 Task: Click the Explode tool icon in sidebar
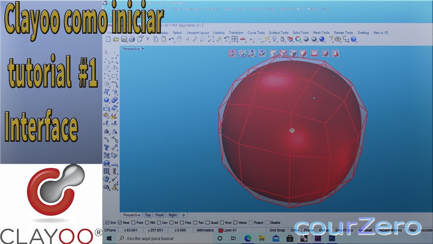tap(114, 116)
